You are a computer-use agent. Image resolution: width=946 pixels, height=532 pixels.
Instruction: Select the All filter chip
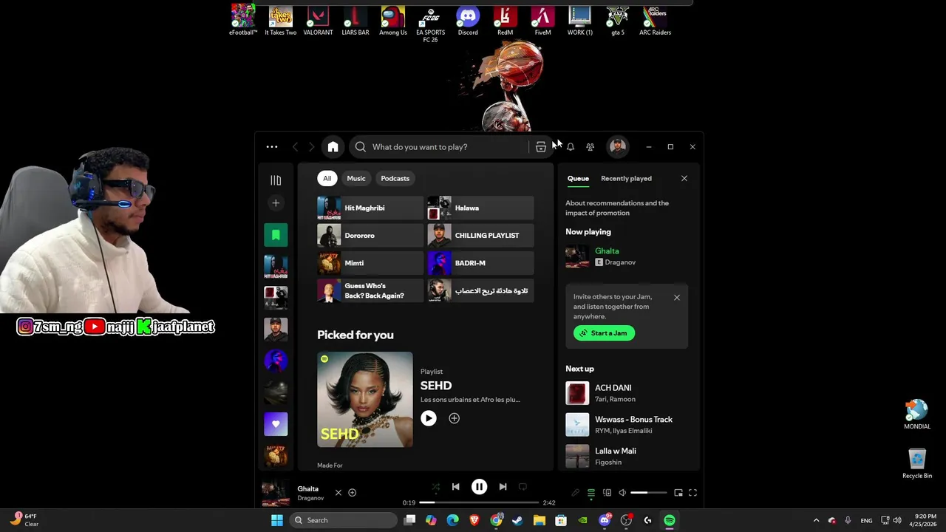[x=327, y=178]
